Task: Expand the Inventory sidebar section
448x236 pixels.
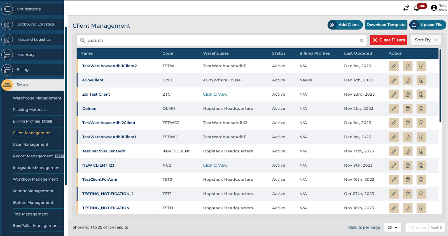Action: click(25, 55)
